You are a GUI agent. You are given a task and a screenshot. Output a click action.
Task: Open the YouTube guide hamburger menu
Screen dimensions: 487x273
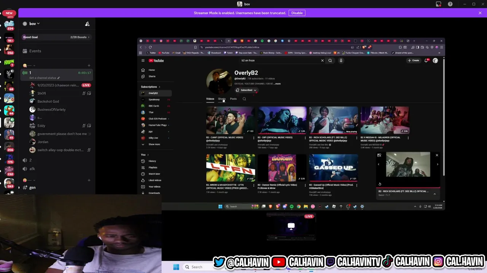[143, 61]
